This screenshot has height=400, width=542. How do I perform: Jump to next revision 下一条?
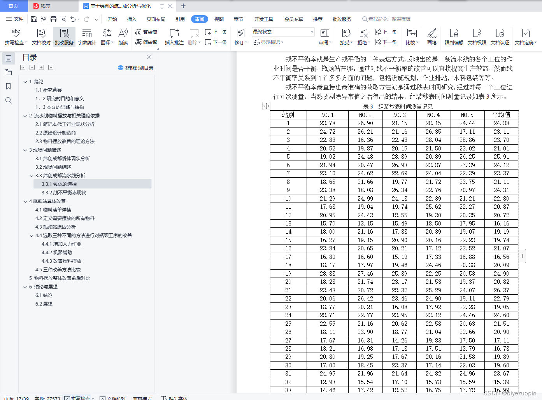coord(386,42)
